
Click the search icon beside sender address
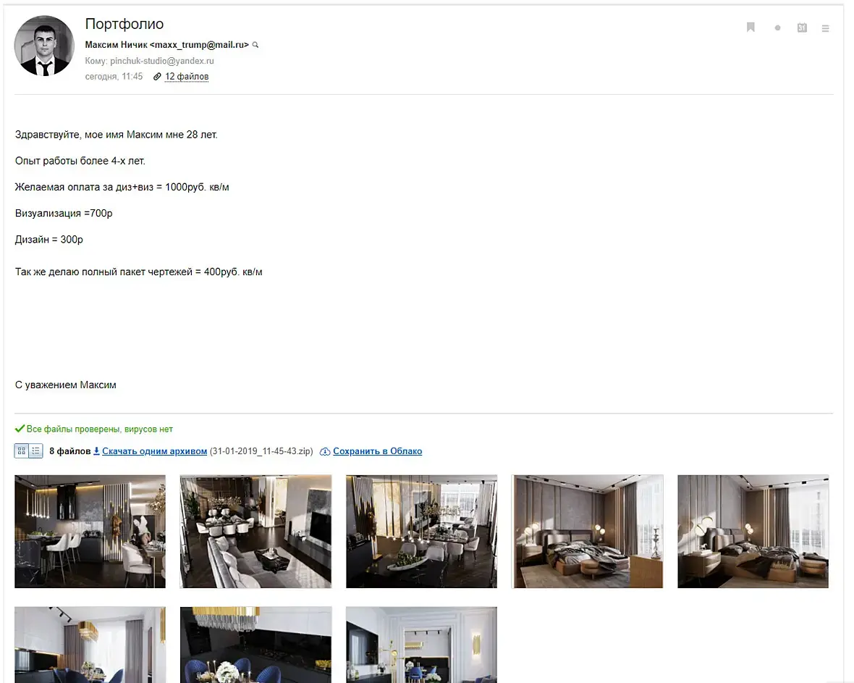(255, 45)
